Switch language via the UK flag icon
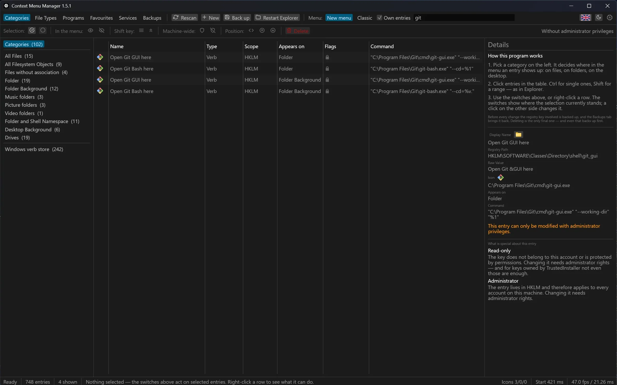The width and height of the screenshot is (617, 385). [x=586, y=18]
